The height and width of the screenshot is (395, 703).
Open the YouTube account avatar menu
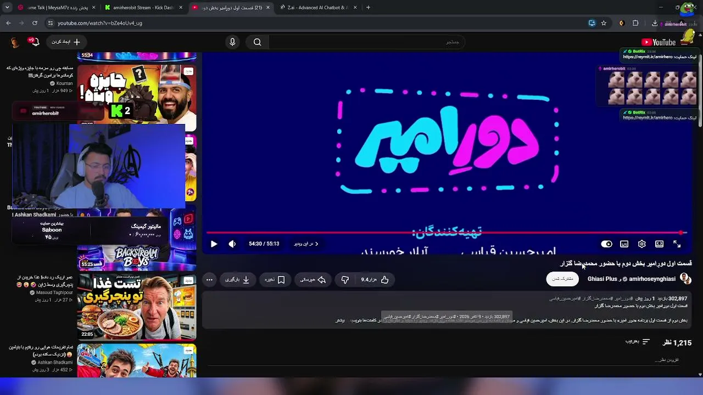(15, 42)
